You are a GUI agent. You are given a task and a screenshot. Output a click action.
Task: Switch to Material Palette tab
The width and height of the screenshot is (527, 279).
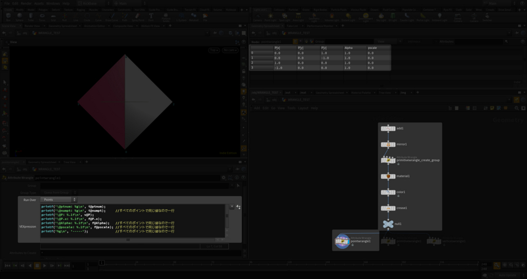[x=361, y=93]
